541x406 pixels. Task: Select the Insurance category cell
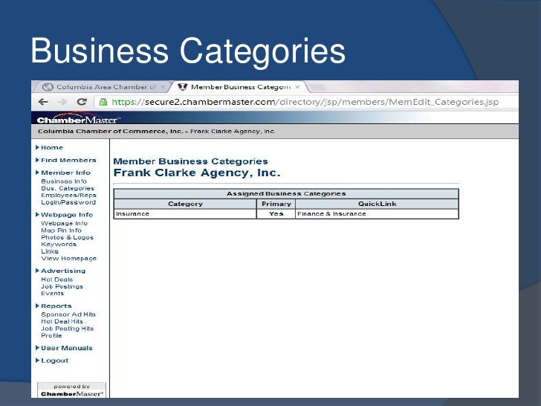pyautogui.click(x=185, y=213)
